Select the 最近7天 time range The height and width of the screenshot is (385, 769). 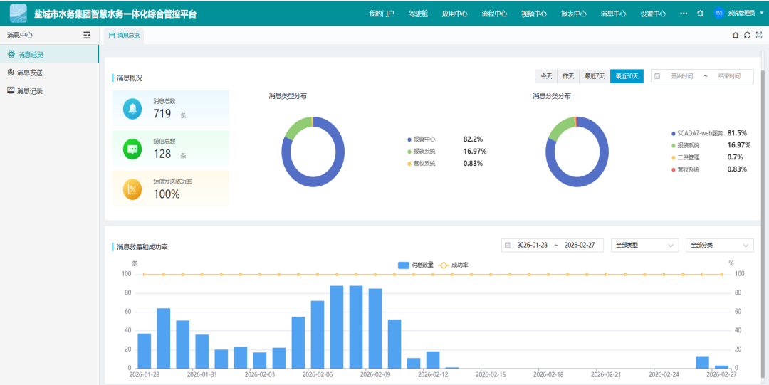pos(595,76)
